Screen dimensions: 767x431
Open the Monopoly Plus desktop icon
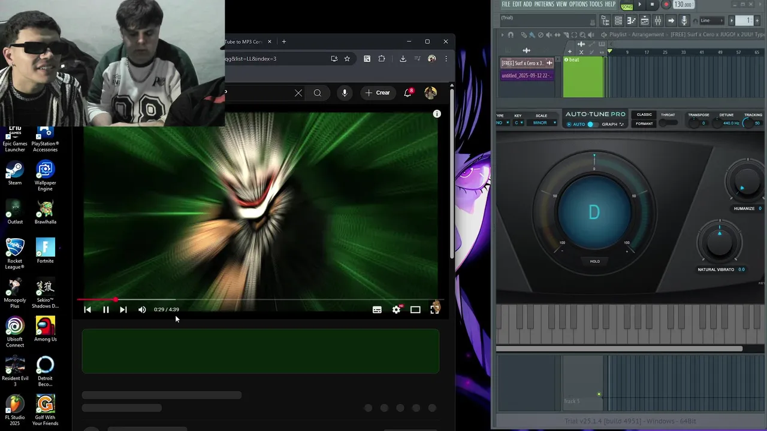[15, 293]
